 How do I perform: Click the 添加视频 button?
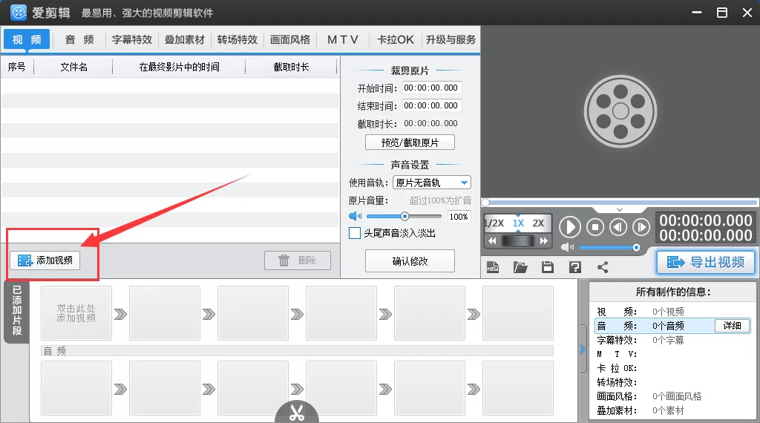tap(45, 260)
